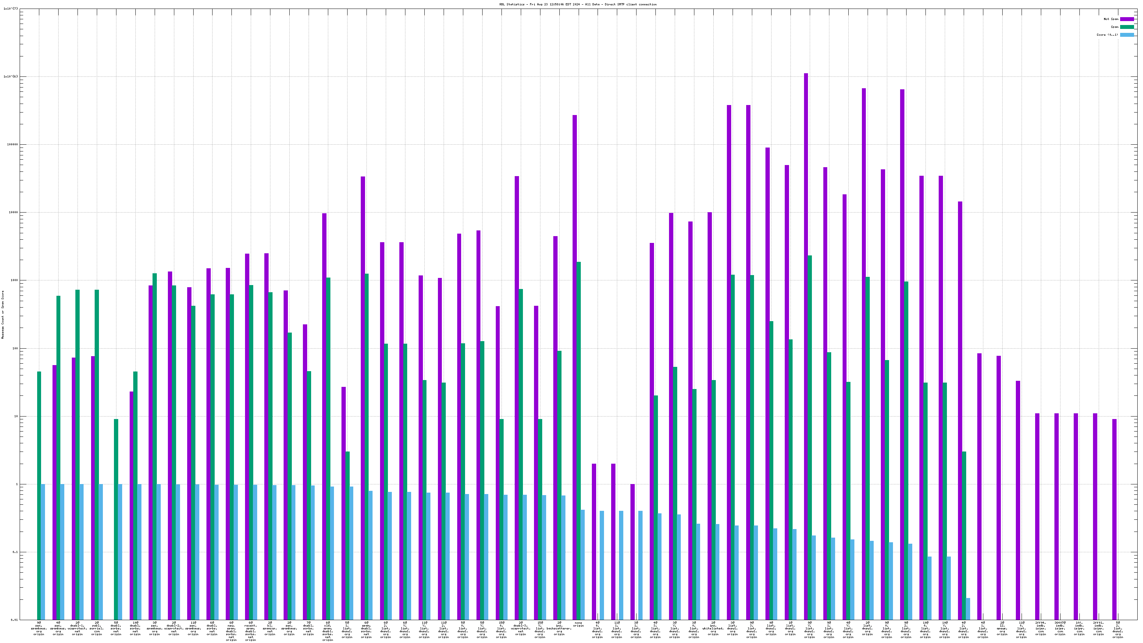The height and width of the screenshot is (643, 1143).
Task: Click the RBL Statistics chart title
Action: 578,4
